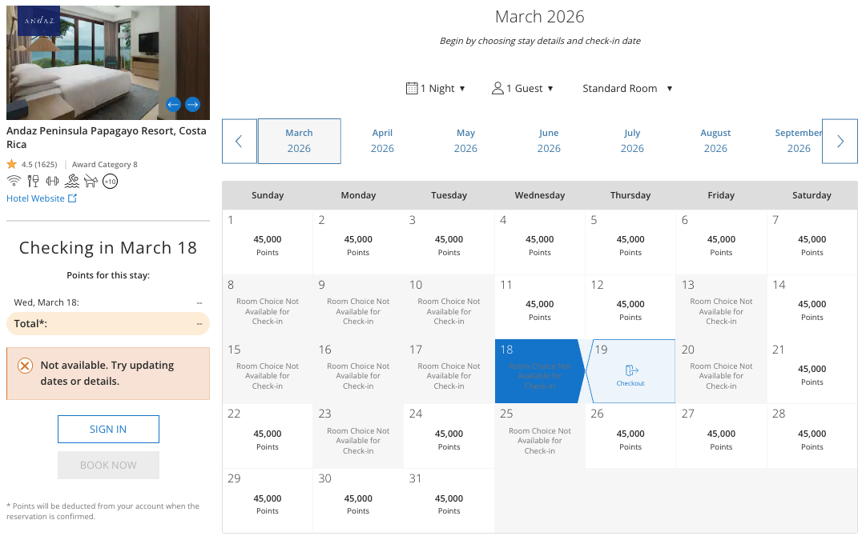Select March 3 as check-in date
The width and height of the screenshot is (866, 540).
(449, 242)
